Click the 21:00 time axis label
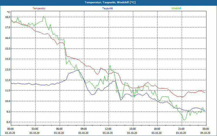The image size is (217, 136). (x=181, y=129)
